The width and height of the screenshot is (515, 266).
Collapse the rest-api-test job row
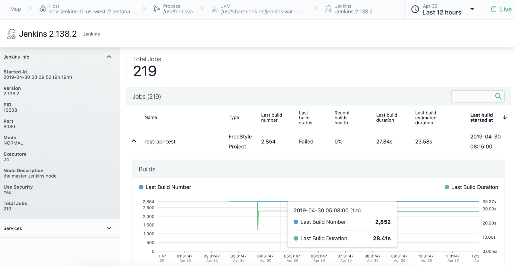(134, 141)
